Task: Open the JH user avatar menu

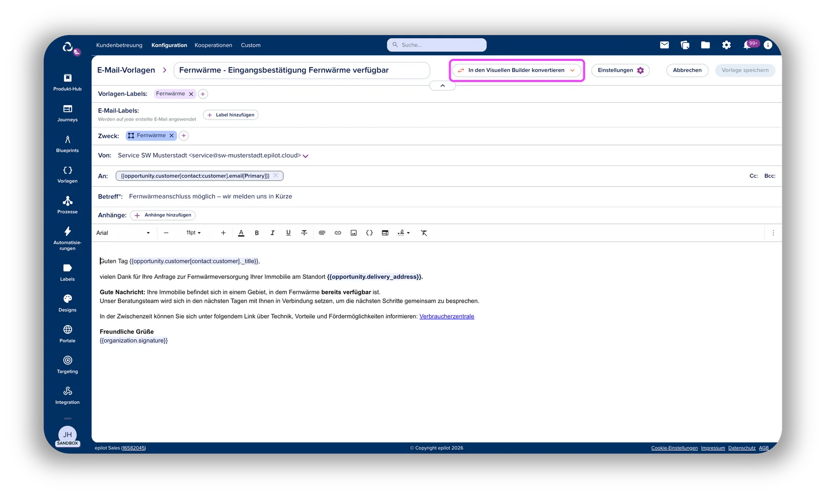Action: pos(68,435)
